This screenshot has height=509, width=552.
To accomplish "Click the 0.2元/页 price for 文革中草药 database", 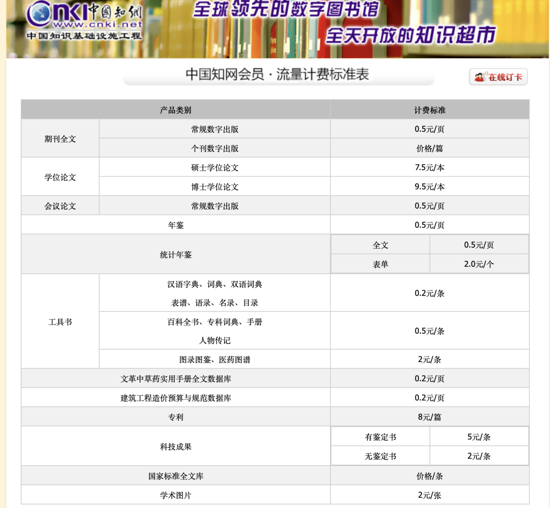I will (430, 379).
